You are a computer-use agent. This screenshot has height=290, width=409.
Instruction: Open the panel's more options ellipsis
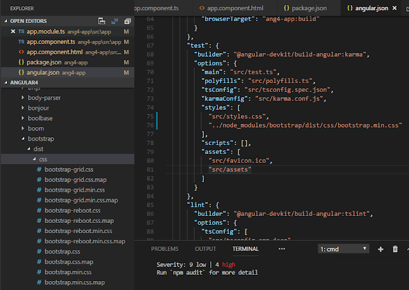tap(282, 248)
